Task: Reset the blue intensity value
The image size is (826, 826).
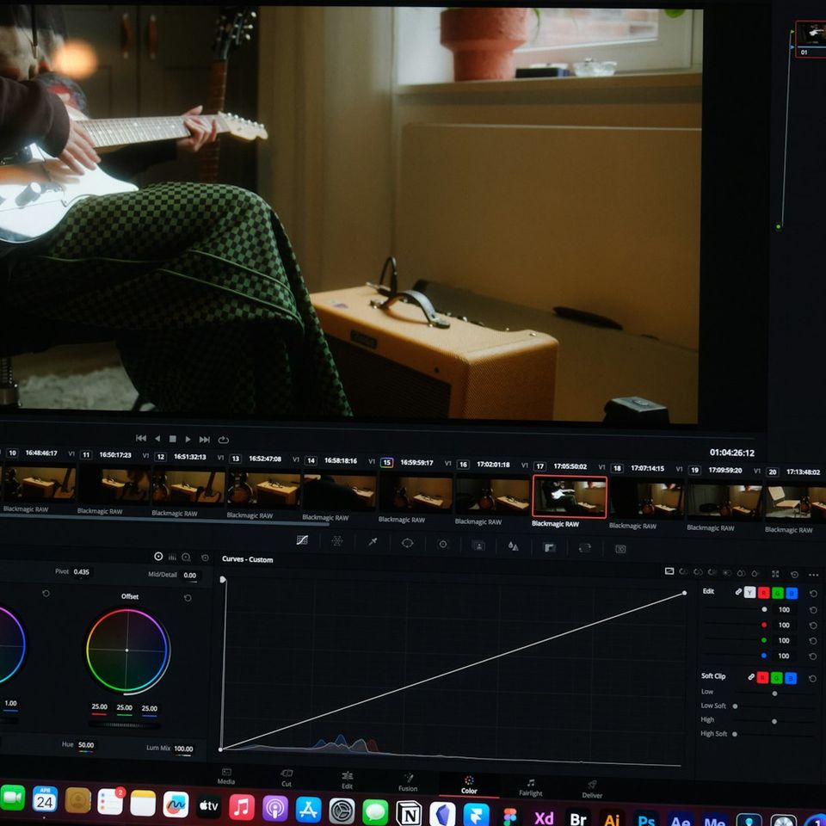Action: [x=813, y=656]
